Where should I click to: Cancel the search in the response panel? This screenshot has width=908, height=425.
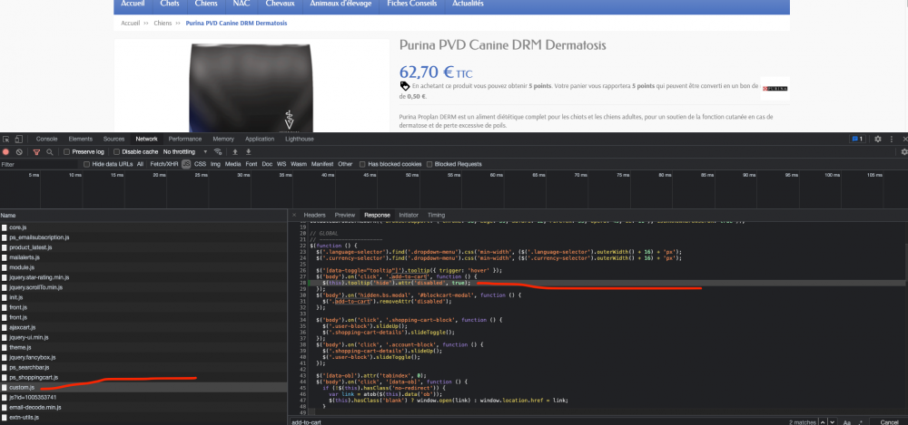click(888, 421)
